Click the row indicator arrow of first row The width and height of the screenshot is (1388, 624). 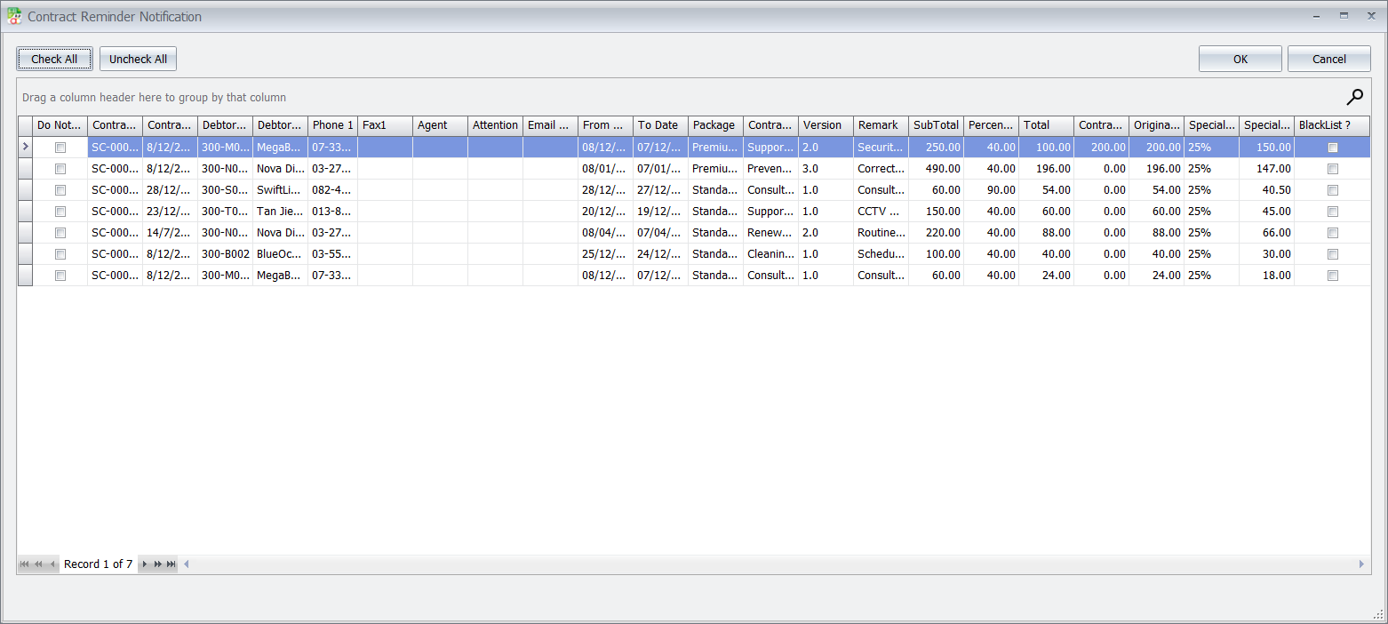[25, 147]
